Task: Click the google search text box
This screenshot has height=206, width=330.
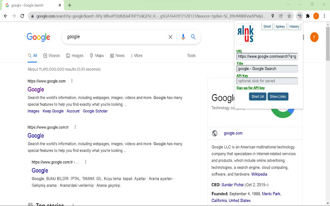Action: (x=115, y=37)
